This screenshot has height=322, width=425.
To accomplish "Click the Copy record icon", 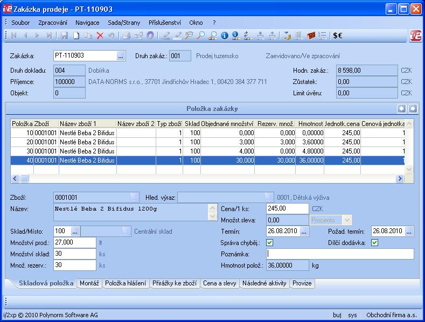I will (x=88, y=36).
